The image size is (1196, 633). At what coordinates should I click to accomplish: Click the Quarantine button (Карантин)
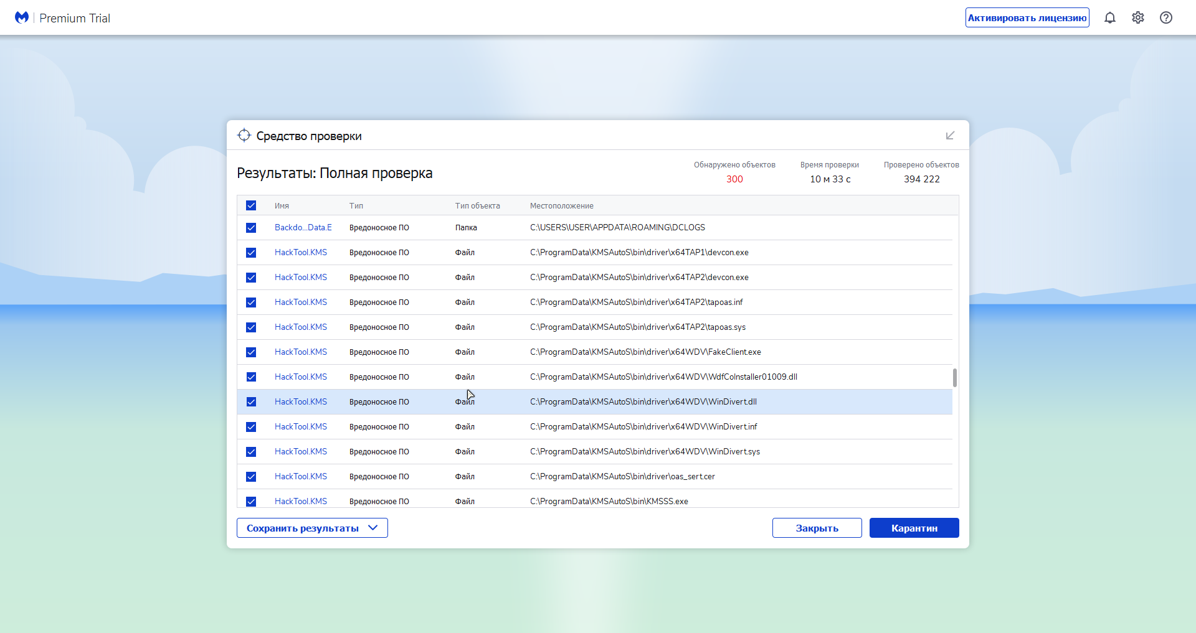click(914, 528)
